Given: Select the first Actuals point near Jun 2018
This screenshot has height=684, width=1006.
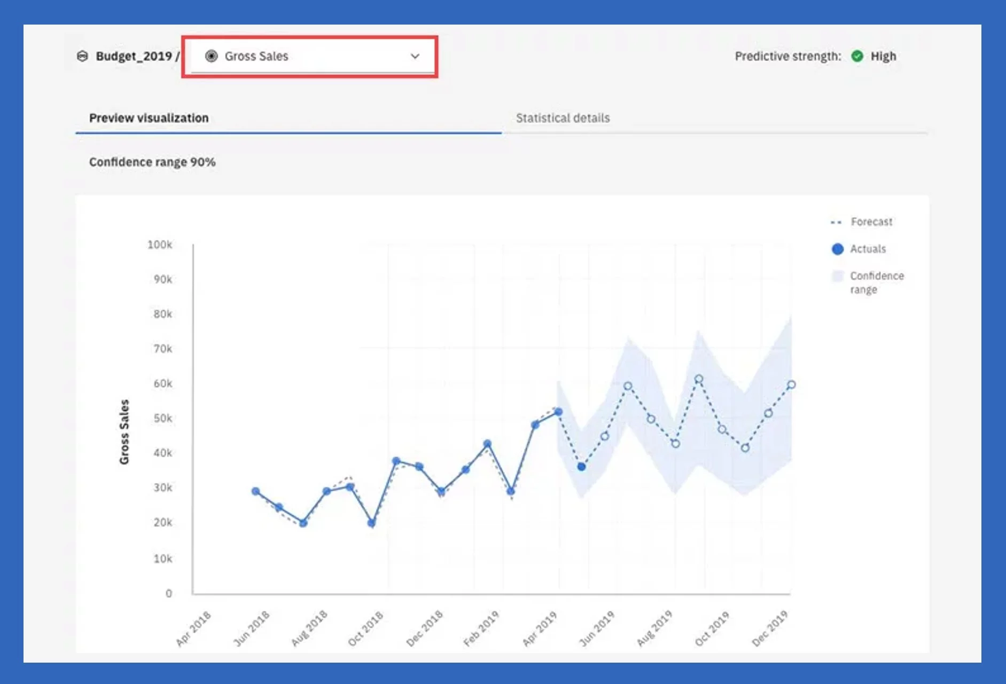Looking at the screenshot, I should click(x=256, y=491).
